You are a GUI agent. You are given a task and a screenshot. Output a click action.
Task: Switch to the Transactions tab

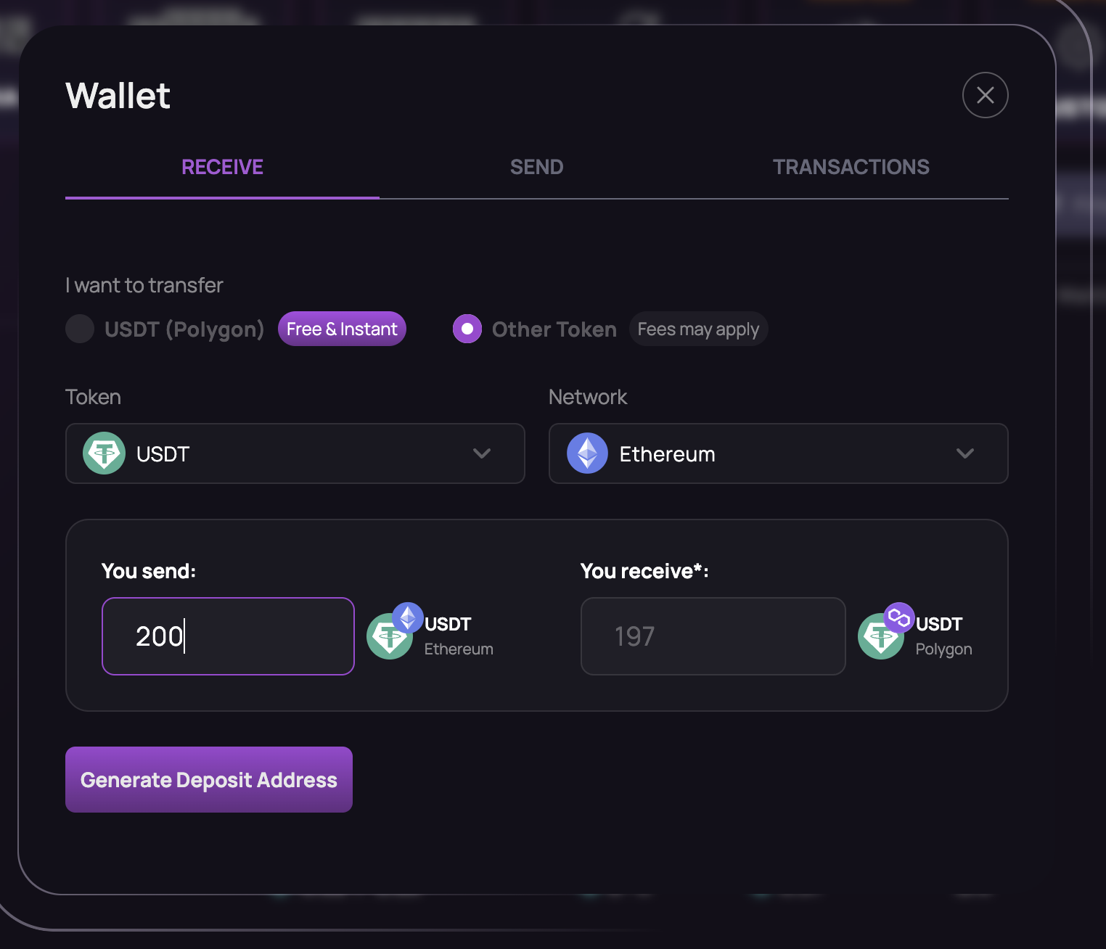pyautogui.click(x=851, y=167)
